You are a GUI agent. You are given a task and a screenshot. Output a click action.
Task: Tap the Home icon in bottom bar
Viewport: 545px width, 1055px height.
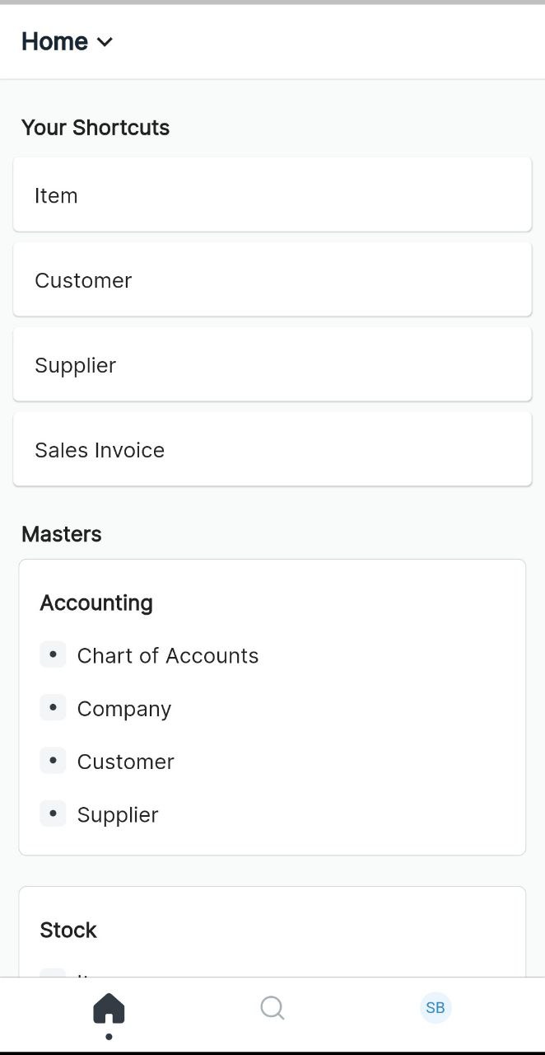109,1008
